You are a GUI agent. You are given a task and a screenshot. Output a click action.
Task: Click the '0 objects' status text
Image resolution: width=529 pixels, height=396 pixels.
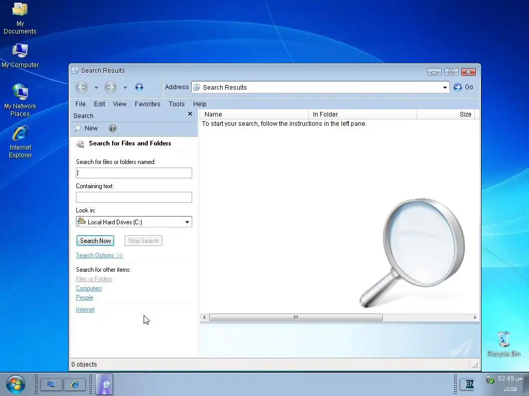tap(84, 365)
